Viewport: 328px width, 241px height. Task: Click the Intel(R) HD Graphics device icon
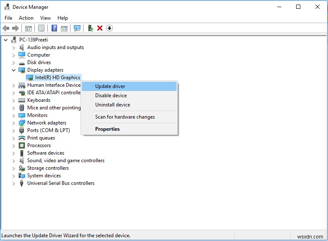(x=30, y=78)
